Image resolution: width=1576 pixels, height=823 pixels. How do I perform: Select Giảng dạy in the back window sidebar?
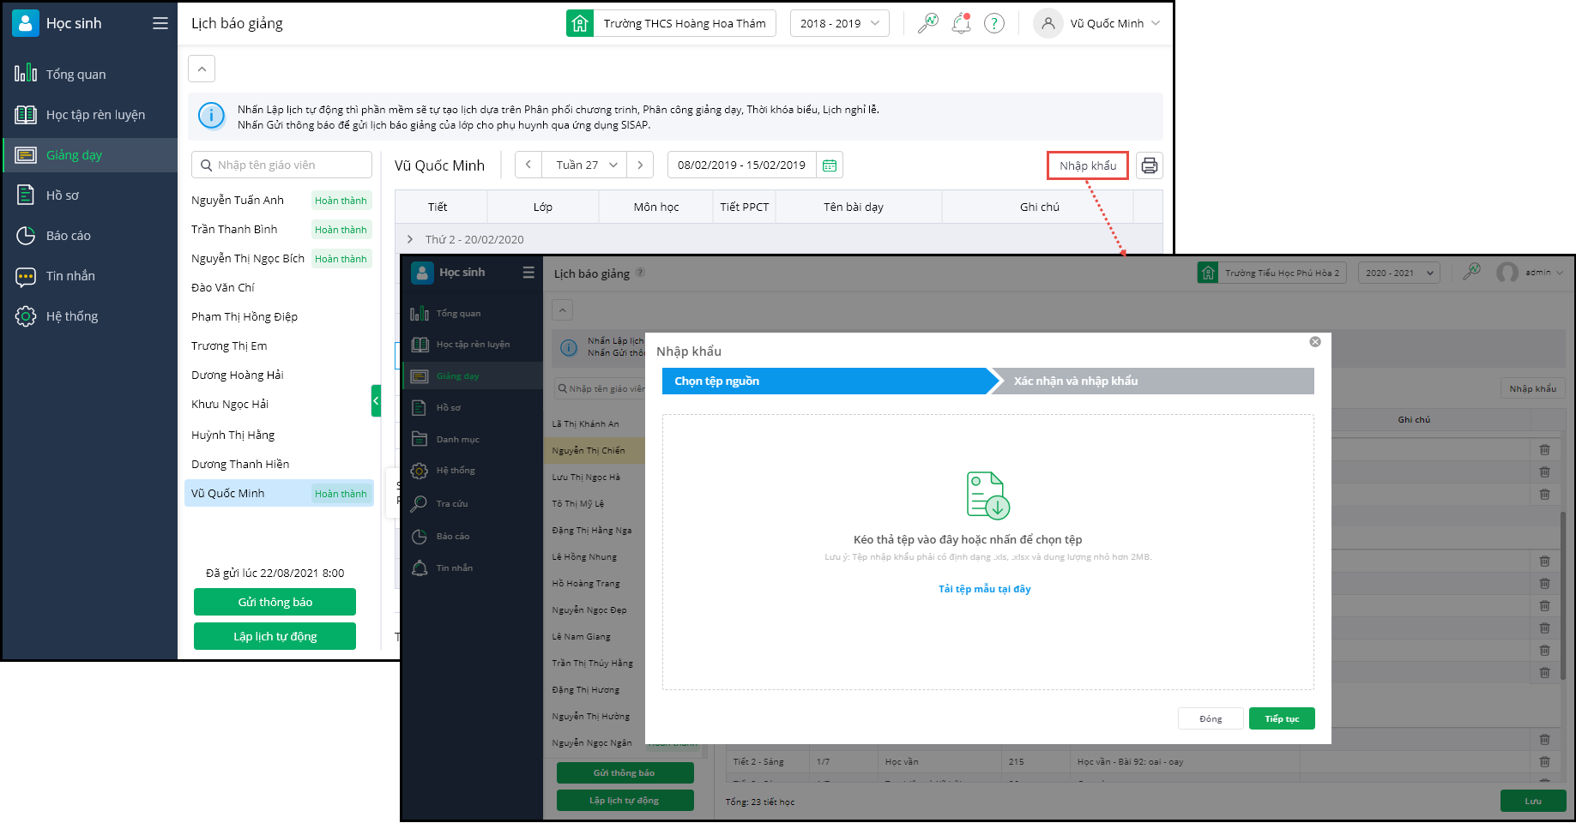89,155
